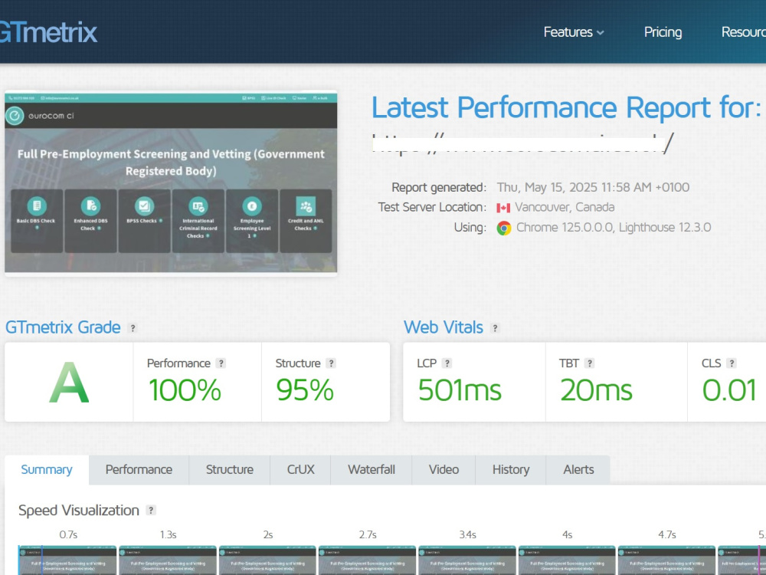Click the 20ms TBT value
The image size is (766, 575).
click(x=596, y=391)
